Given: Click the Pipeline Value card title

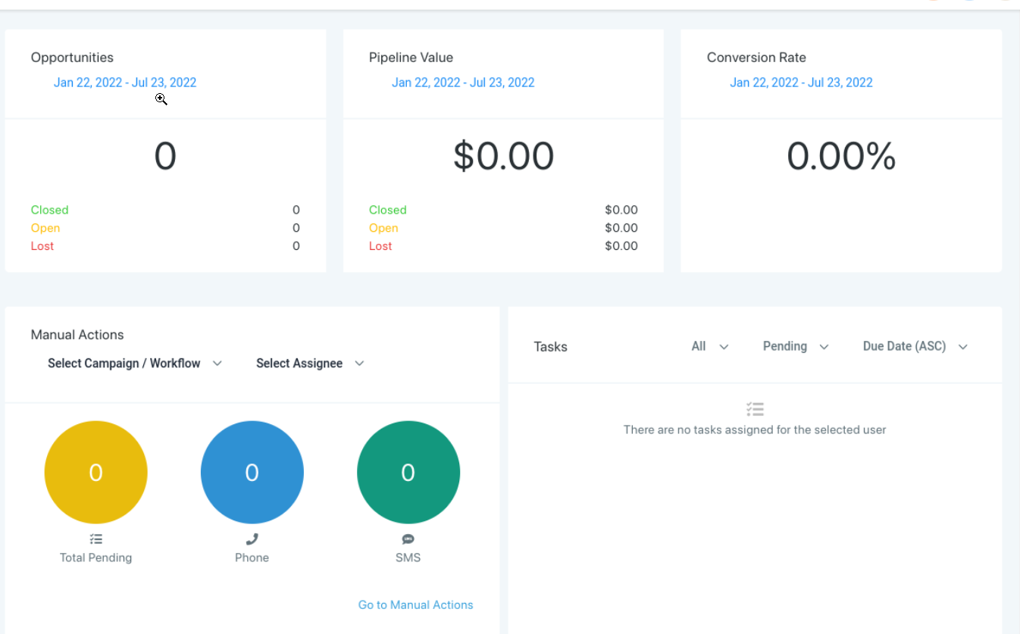Looking at the screenshot, I should (411, 58).
